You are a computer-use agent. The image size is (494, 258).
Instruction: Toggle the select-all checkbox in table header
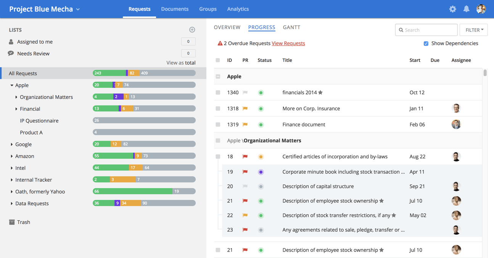tap(218, 60)
